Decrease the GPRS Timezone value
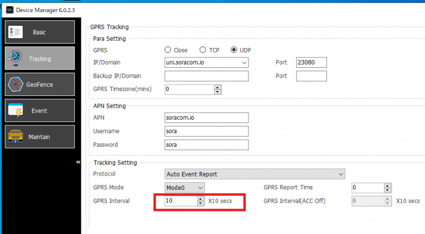This screenshot has width=425, height=234. 217,92
